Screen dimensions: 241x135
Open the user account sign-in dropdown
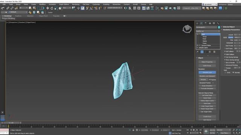[x=210, y=4]
